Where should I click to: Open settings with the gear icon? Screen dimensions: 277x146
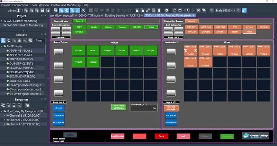167,11
